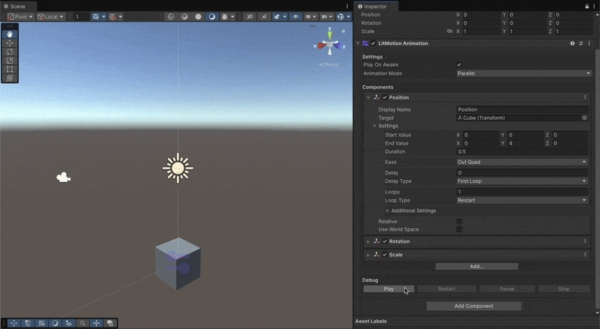600x329 pixels.
Task: Open the Target object picker circle
Action: [x=584, y=118]
